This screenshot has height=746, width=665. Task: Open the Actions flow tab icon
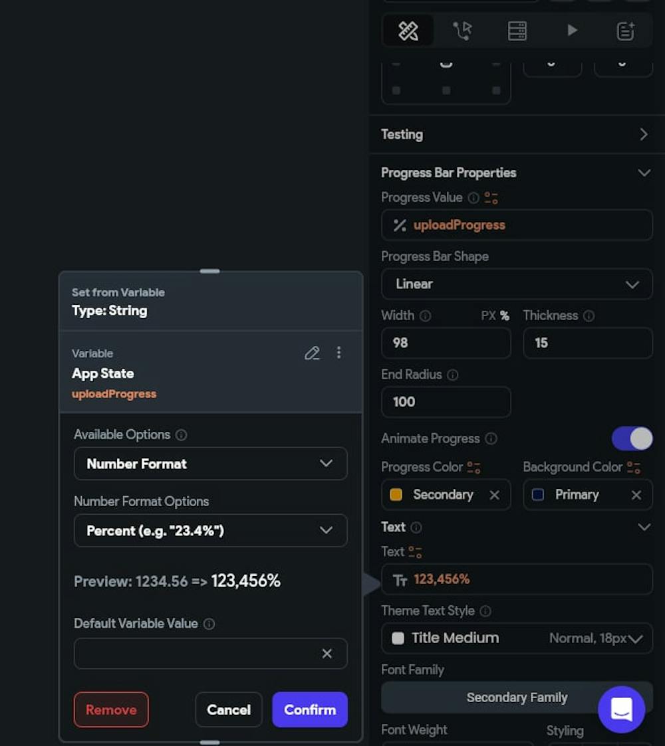pyautogui.click(x=462, y=31)
